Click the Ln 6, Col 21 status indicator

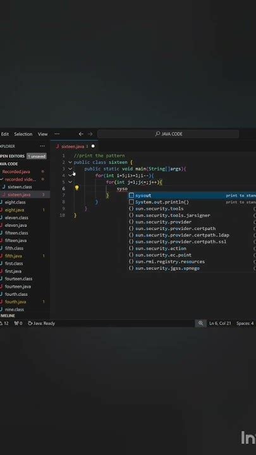tap(220, 323)
